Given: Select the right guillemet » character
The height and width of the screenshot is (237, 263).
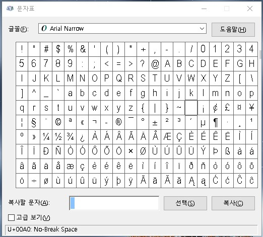Looking at the screenshot, I should [34, 137].
